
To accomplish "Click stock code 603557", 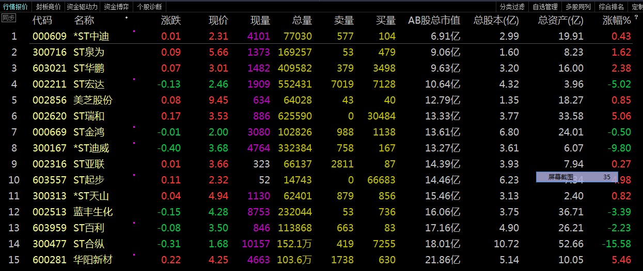I will (x=50, y=180).
